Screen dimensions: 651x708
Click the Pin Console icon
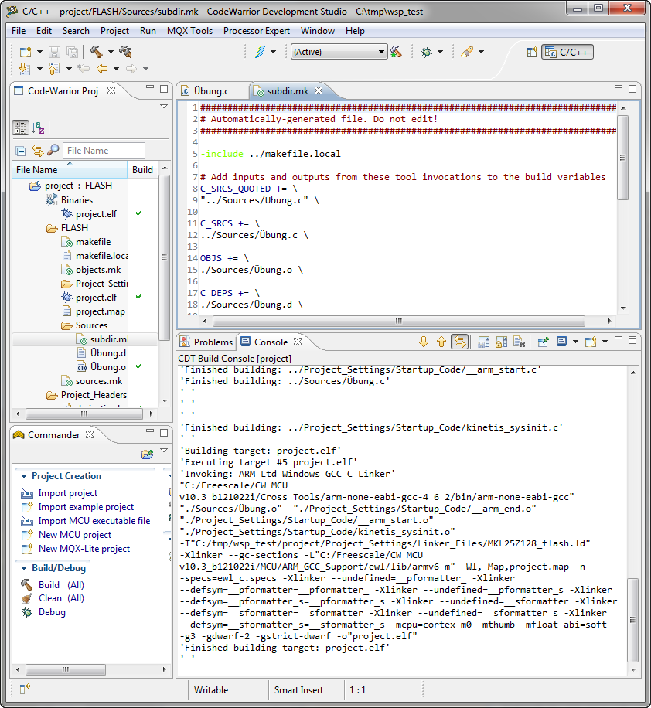pyautogui.click(x=544, y=342)
